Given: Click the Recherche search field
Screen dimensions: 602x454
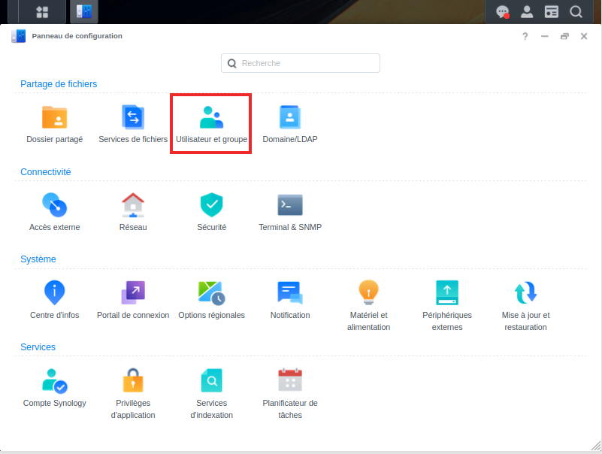Looking at the screenshot, I should pyautogui.click(x=301, y=63).
